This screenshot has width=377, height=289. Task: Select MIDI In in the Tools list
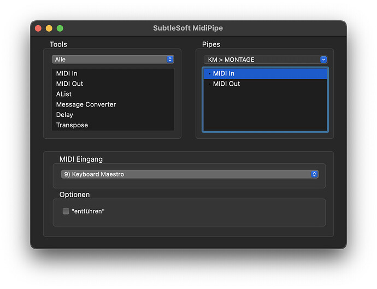(113, 73)
